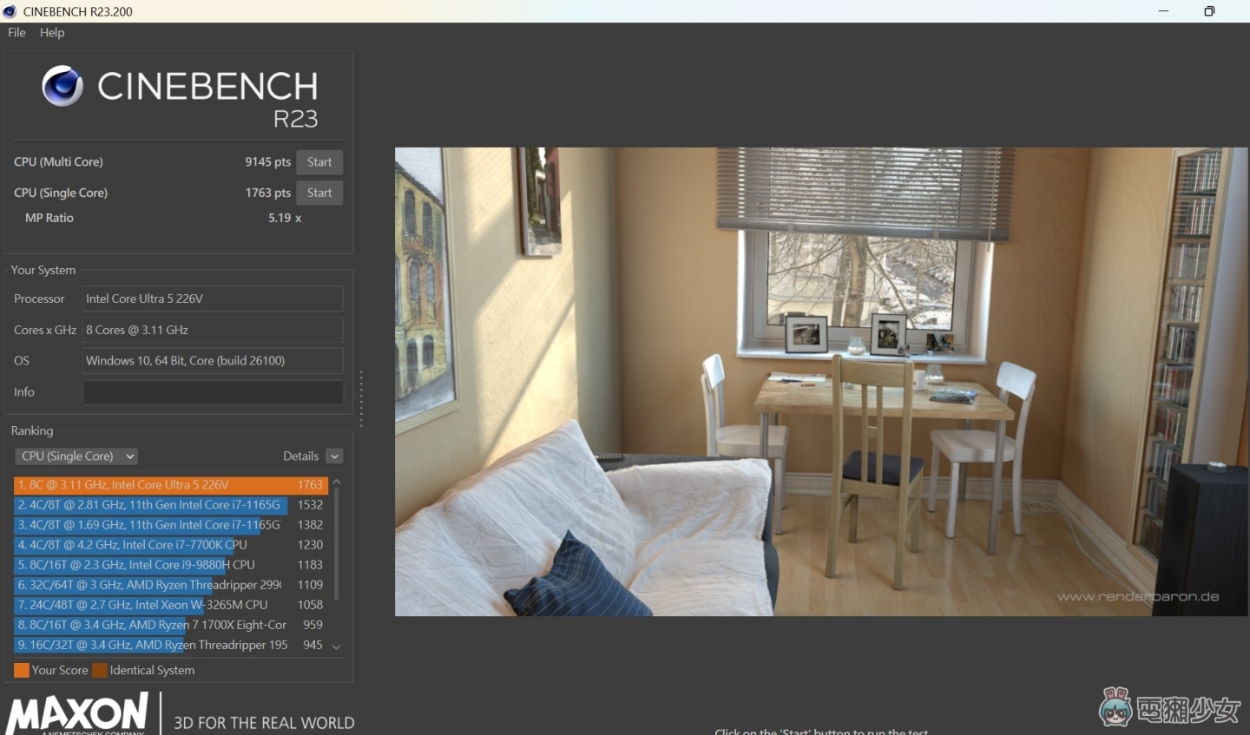
Task: Click ranking list scroll up arrow
Action: click(337, 482)
